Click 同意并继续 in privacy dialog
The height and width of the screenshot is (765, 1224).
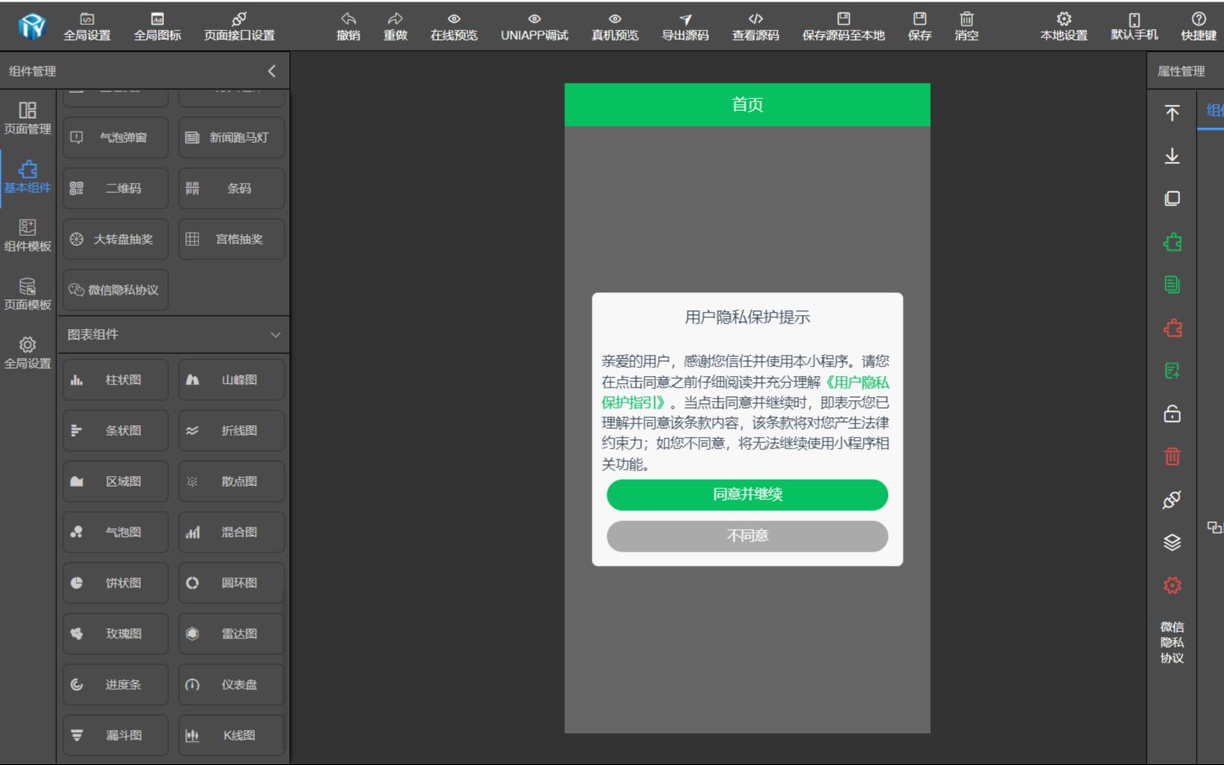click(747, 495)
